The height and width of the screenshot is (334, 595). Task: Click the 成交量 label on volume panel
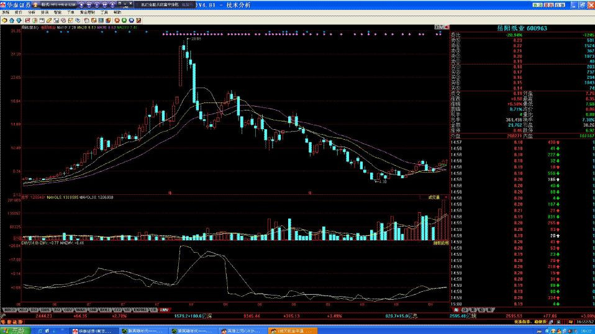[434, 197]
